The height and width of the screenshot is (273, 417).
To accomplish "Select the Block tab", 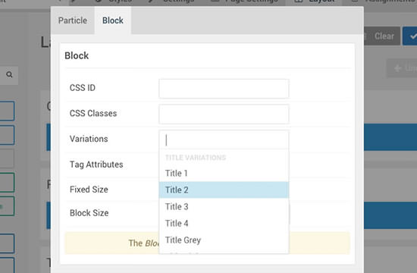I will (x=113, y=20).
